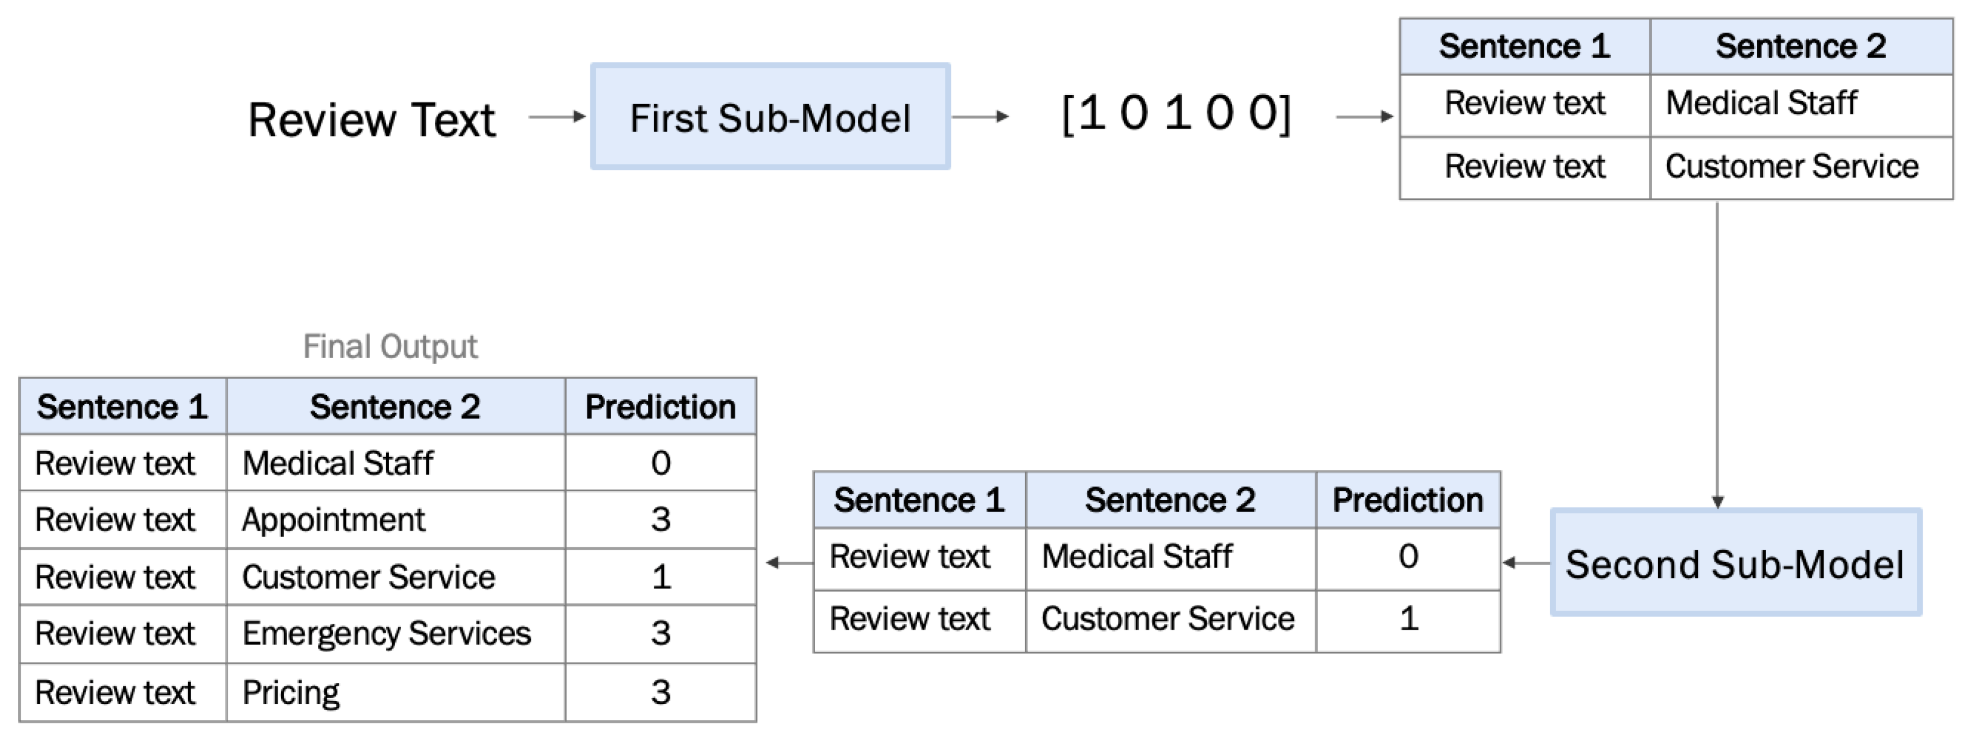
Task: Click the [1 0 1 0 0] vector
Action: click(1176, 114)
